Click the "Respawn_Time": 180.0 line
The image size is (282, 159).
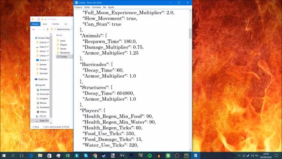(x=110, y=42)
